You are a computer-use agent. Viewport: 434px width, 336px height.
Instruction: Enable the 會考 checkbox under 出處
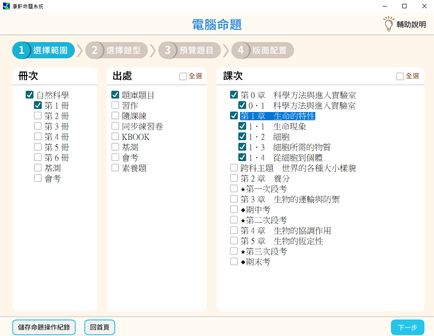[115, 158]
